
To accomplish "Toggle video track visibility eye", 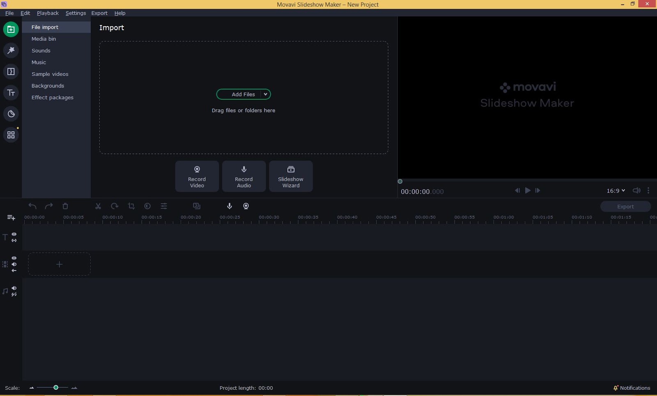I will [14, 258].
